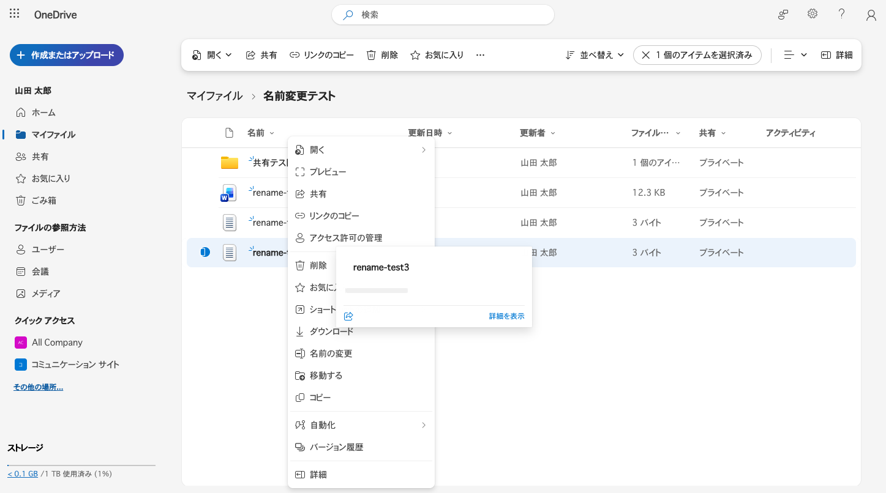
Task: Click マイファイル in the breadcrumb
Action: tap(215, 96)
